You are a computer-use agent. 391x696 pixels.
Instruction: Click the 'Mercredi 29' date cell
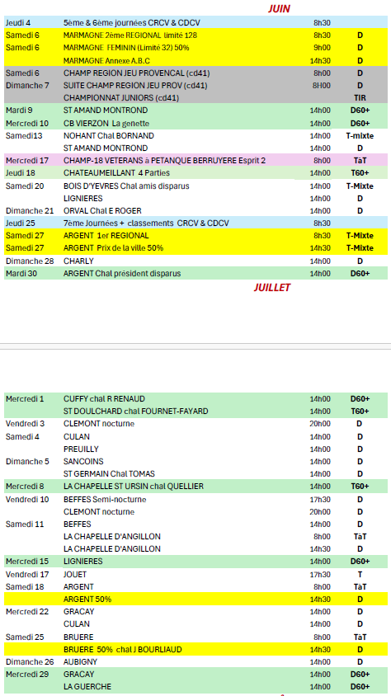tap(27, 675)
